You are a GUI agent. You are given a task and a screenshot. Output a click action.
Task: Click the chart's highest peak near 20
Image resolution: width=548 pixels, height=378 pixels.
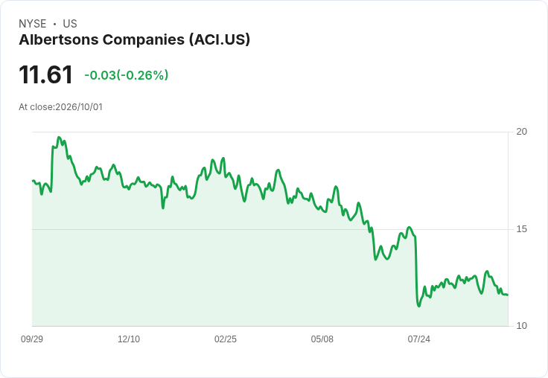pyautogui.click(x=59, y=138)
